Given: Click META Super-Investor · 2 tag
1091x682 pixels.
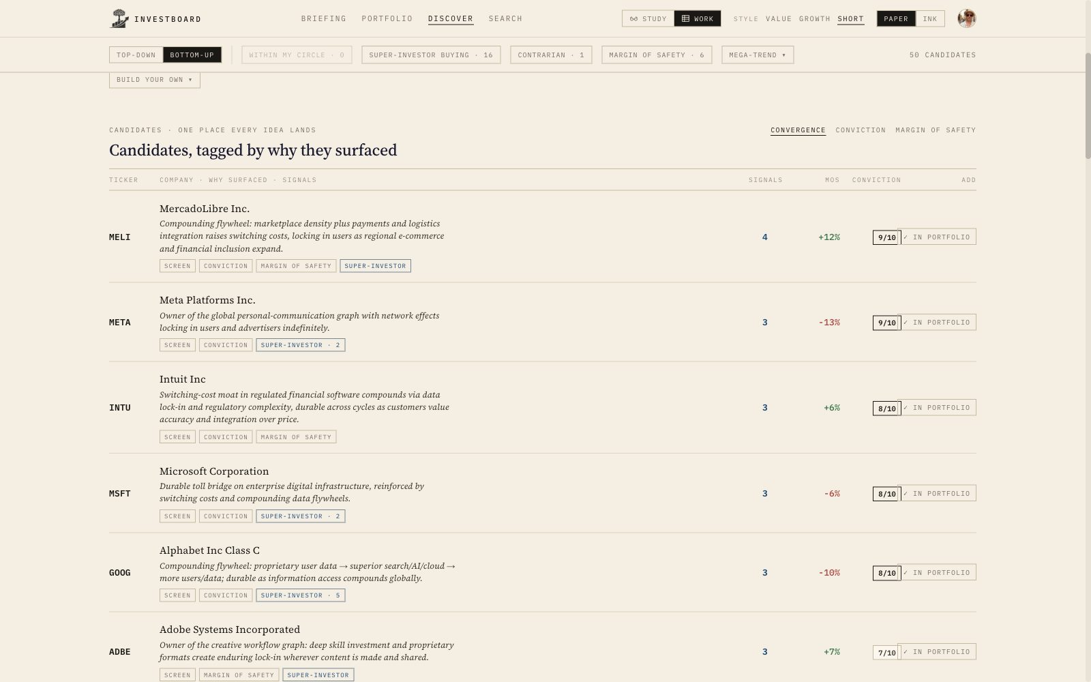Looking at the screenshot, I should point(301,345).
